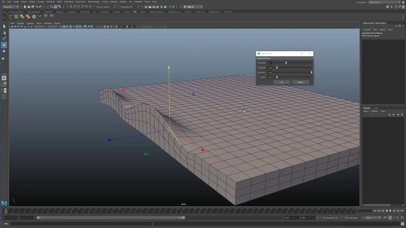Toggle auto keyframe button

(390, 218)
